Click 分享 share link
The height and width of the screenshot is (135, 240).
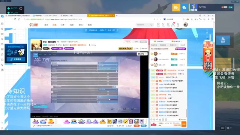(x=136, y=49)
